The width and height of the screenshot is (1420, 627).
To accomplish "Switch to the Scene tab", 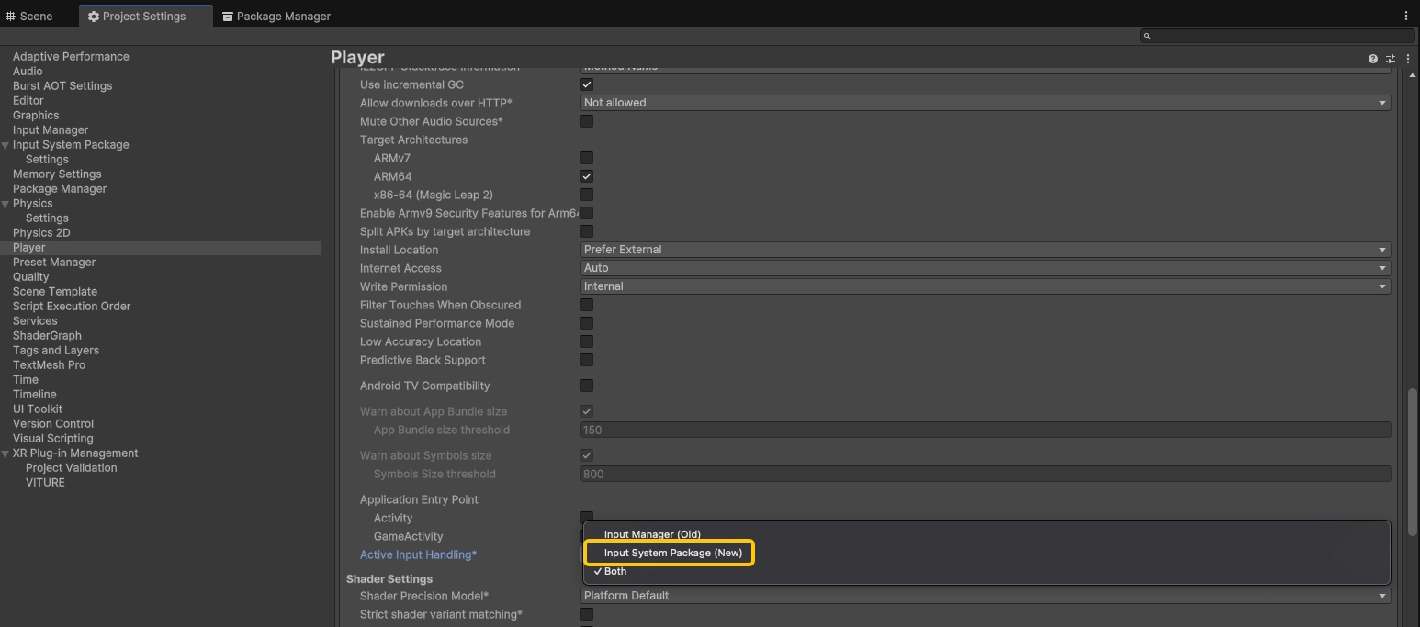I will [x=29, y=16].
